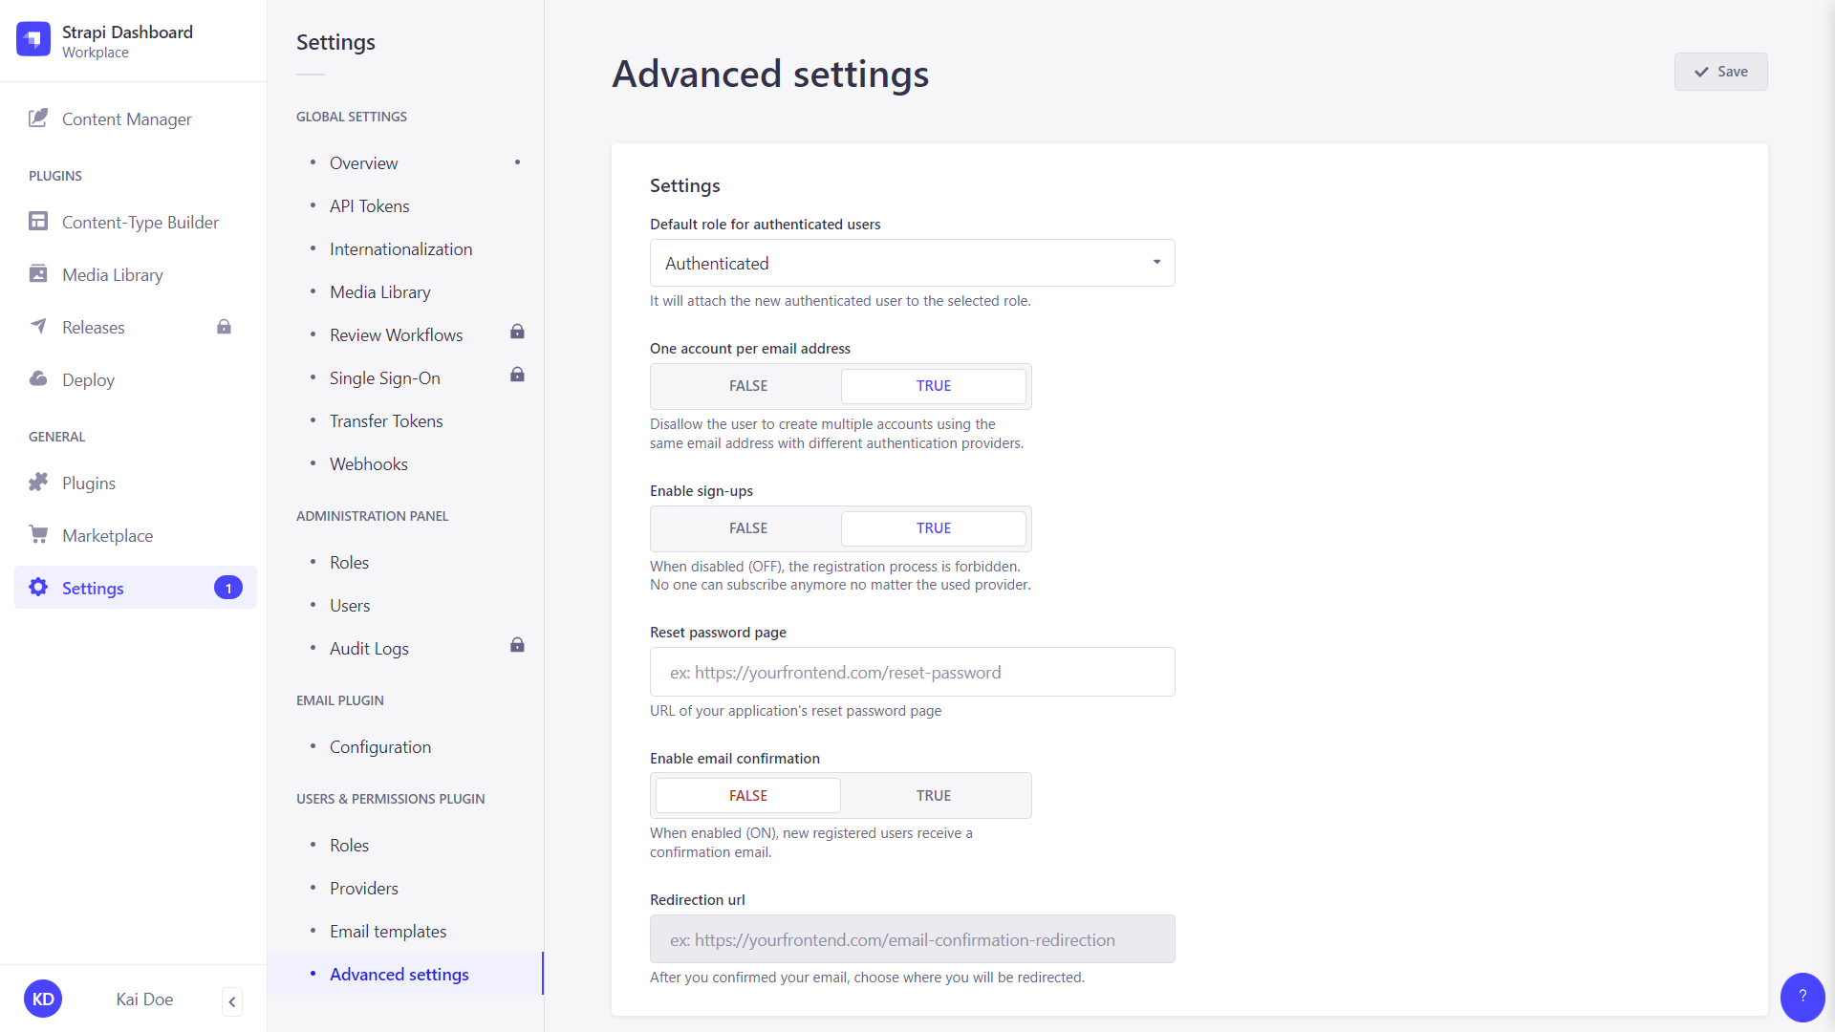Open the Content Manager
Viewport: 1835px width, 1032px height.
[x=126, y=118]
